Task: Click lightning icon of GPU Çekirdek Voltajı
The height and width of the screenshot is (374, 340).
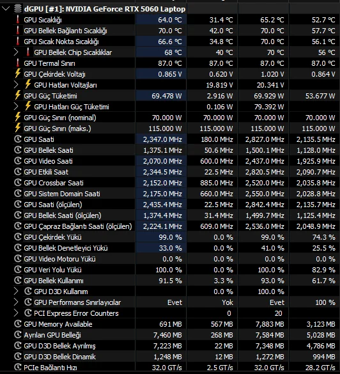Action: [x=18, y=74]
